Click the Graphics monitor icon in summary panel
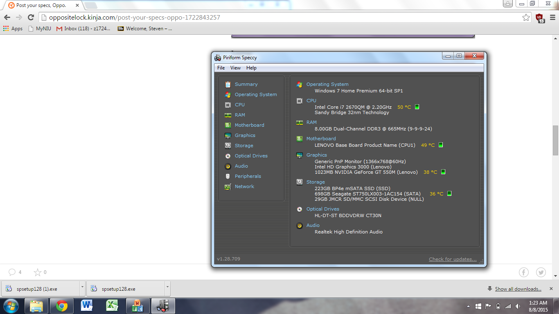Viewport: 559px width, 314px height. pos(300,155)
